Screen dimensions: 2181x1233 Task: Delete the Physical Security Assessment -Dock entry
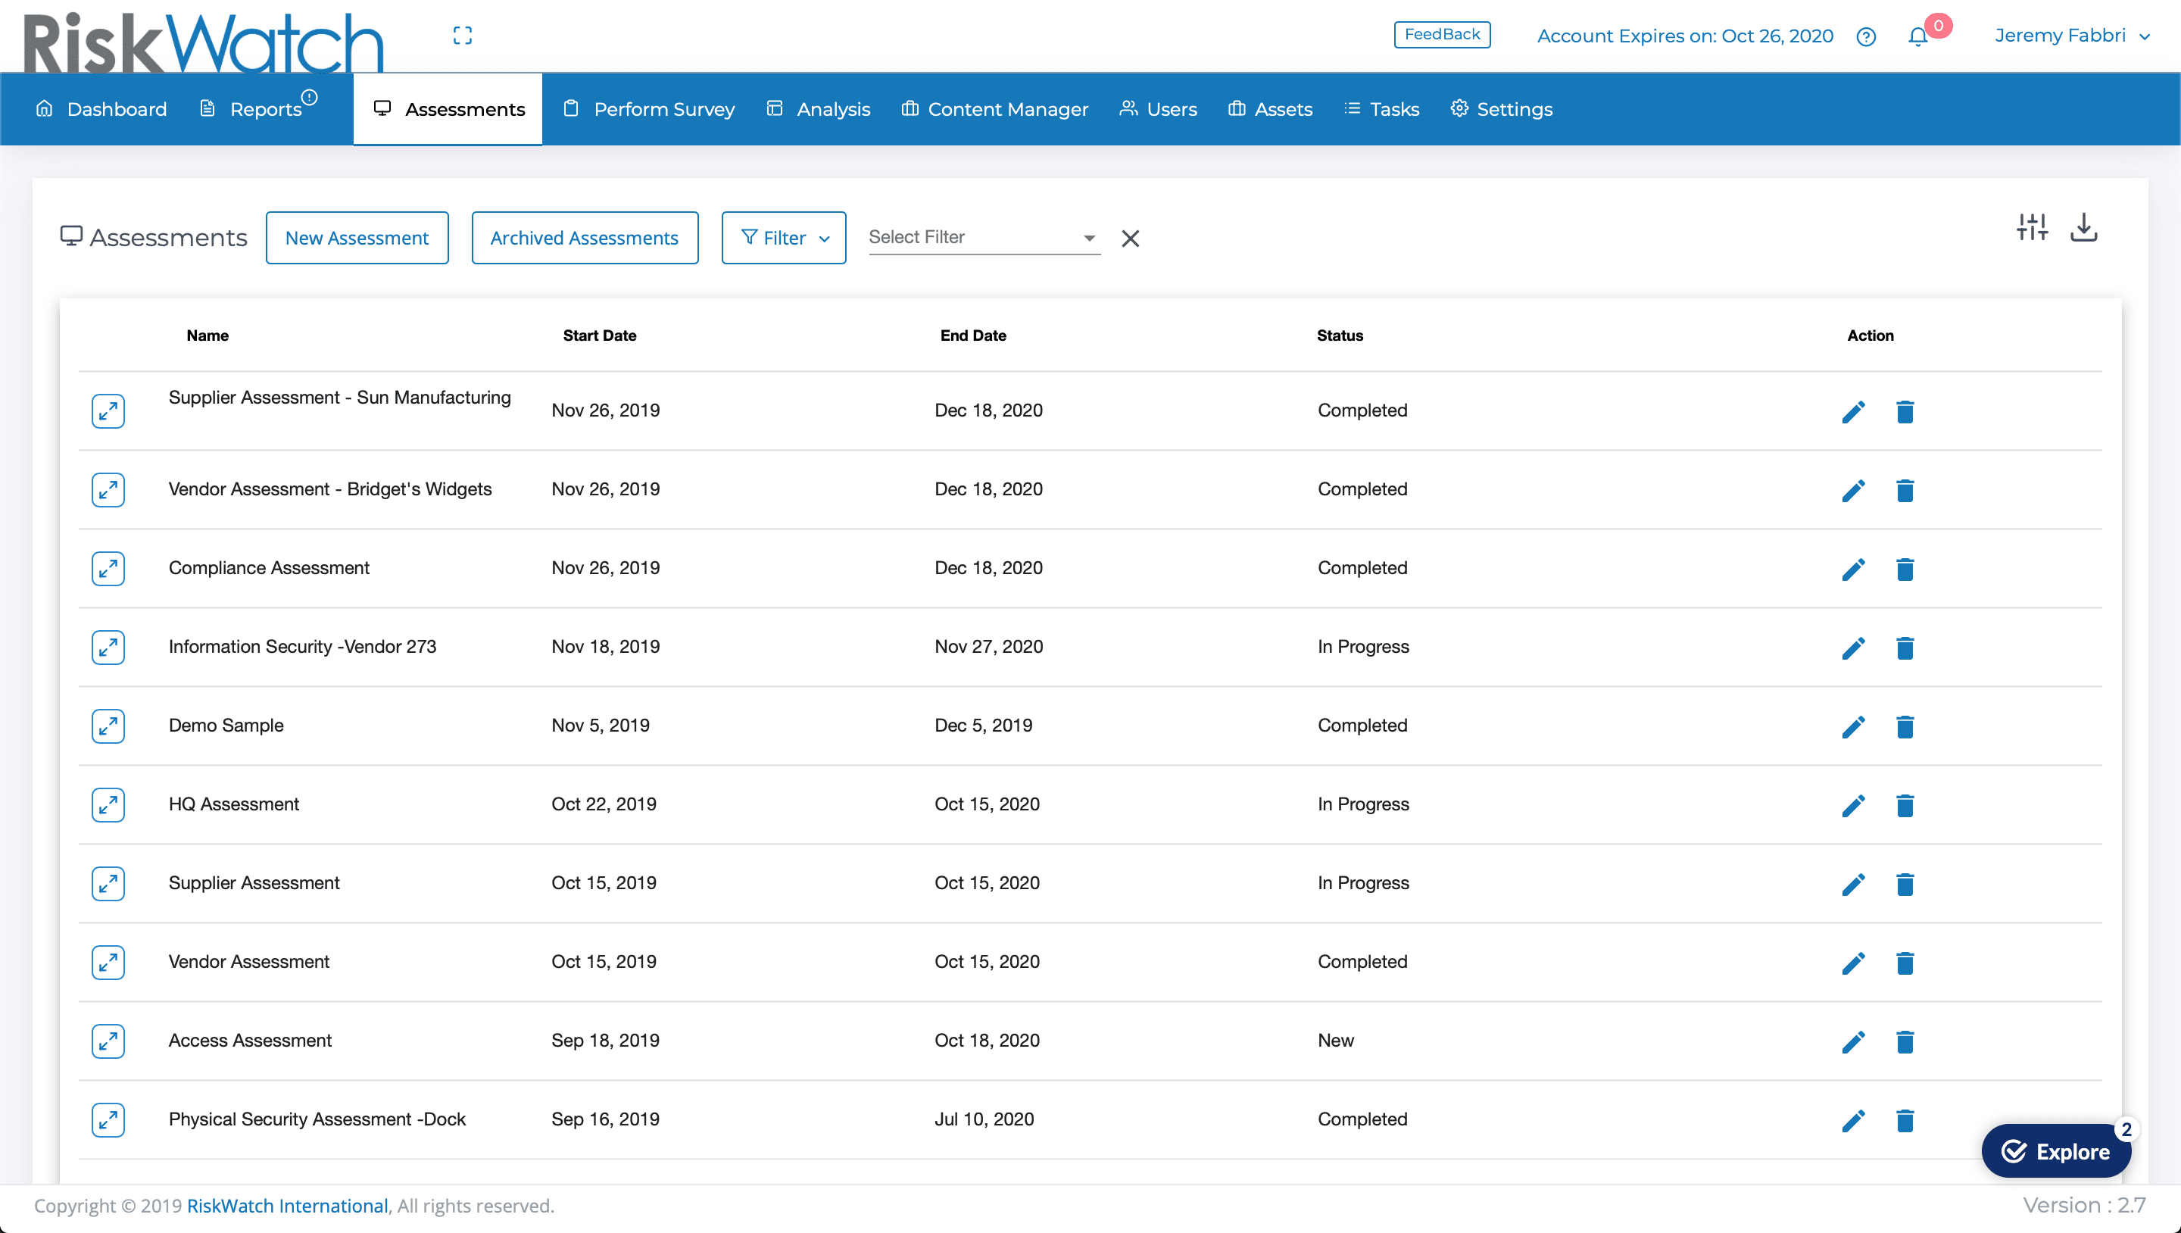1906,1120
